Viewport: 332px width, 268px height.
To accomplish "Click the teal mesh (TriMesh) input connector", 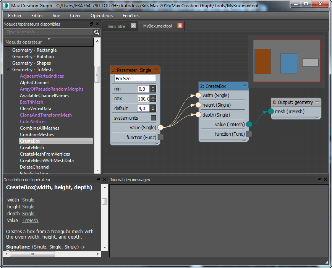I will (x=271, y=111).
